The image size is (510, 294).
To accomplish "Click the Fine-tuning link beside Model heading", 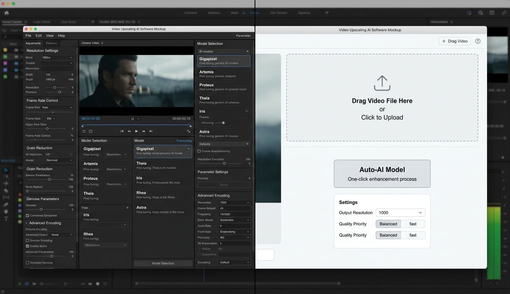I will pos(184,141).
